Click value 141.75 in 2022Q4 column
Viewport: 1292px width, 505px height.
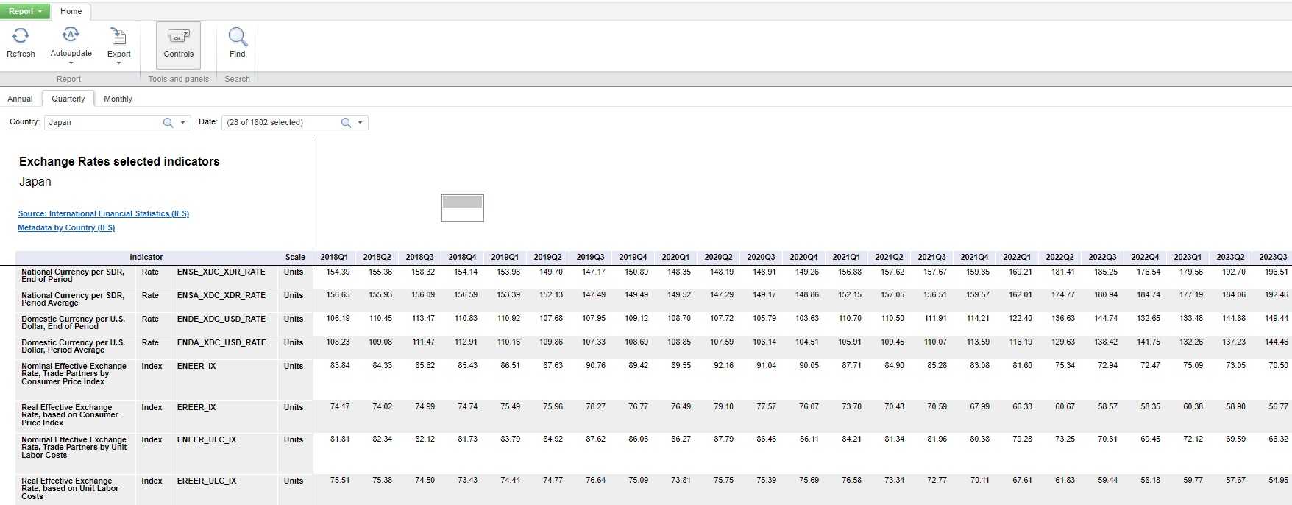(1148, 342)
